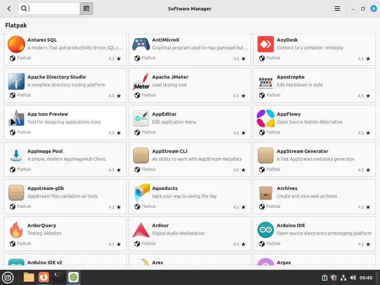
Task: Open the Aqueducts icon
Action: point(142,193)
